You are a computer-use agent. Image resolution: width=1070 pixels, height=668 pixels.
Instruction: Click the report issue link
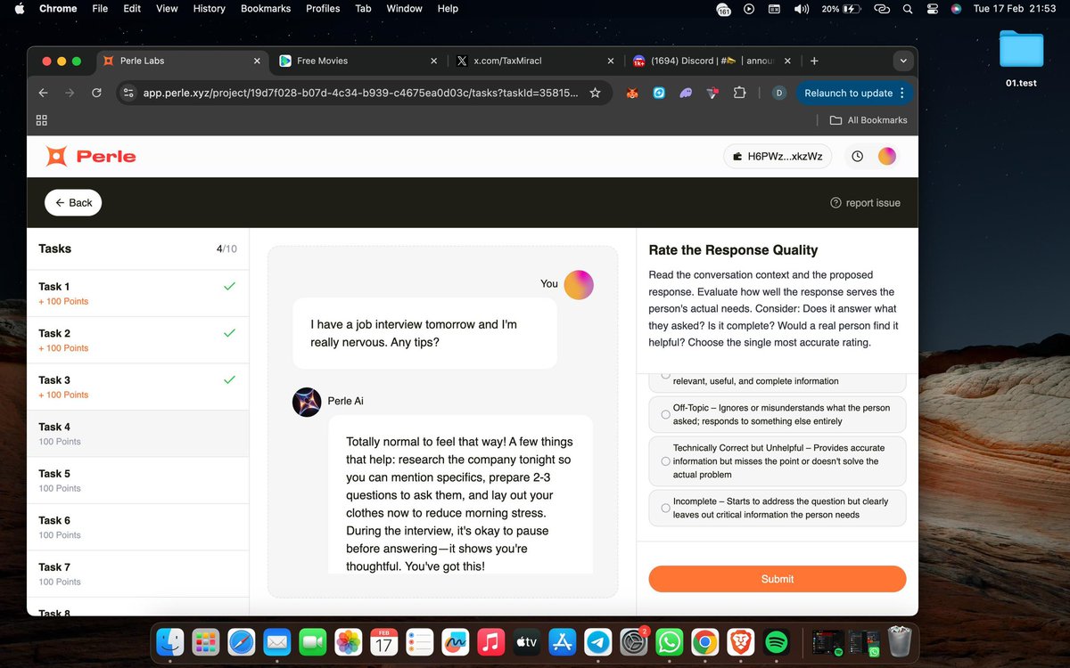pos(865,203)
